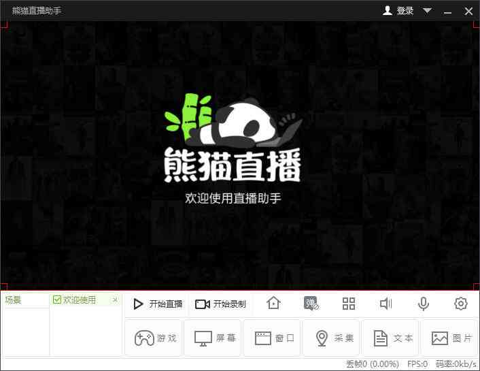This screenshot has width=480, height=371.
Task: Add a 采集 capture device source
Action: pos(332,338)
